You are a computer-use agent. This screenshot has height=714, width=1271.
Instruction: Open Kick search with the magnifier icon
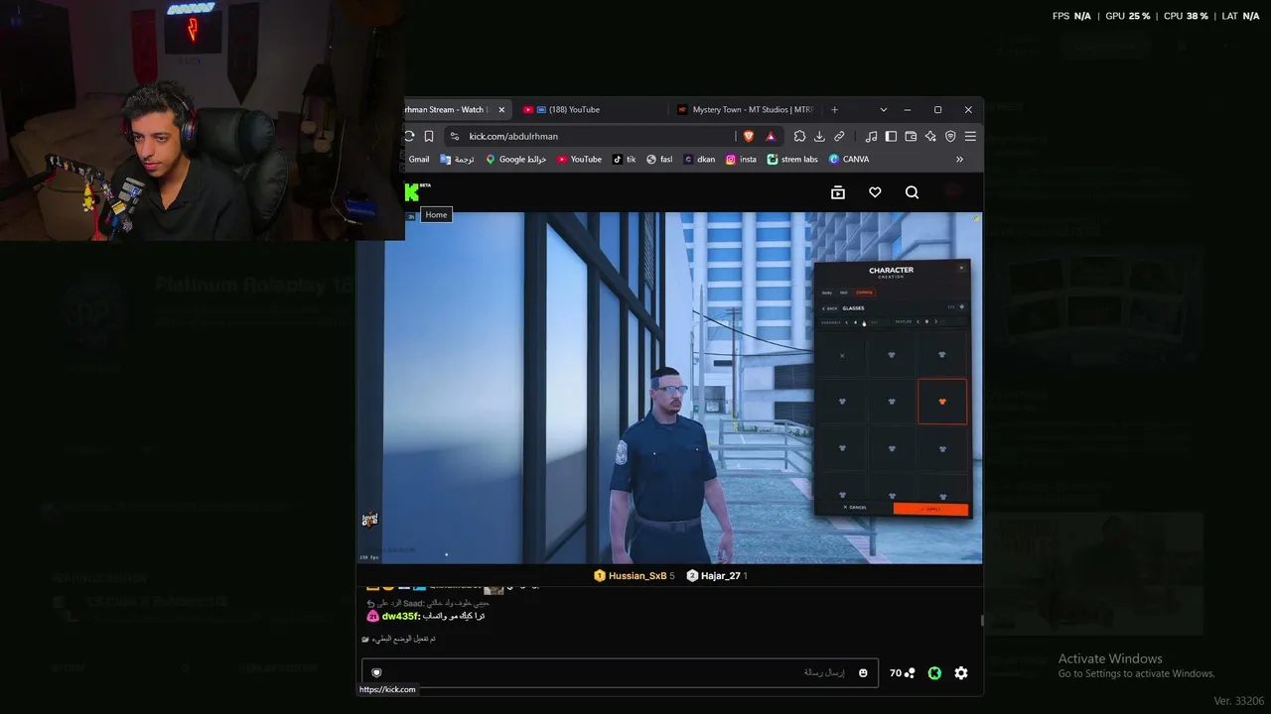912,192
